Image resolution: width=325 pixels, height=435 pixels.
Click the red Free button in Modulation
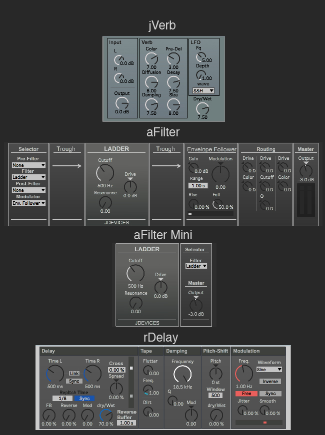pos(246,394)
